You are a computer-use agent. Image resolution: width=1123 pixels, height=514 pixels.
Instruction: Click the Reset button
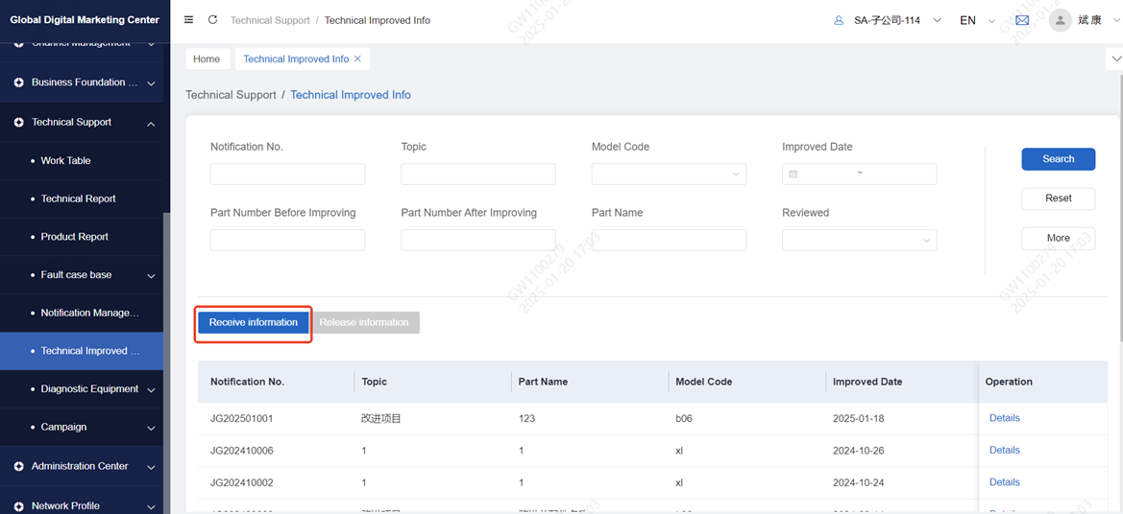[1058, 199]
